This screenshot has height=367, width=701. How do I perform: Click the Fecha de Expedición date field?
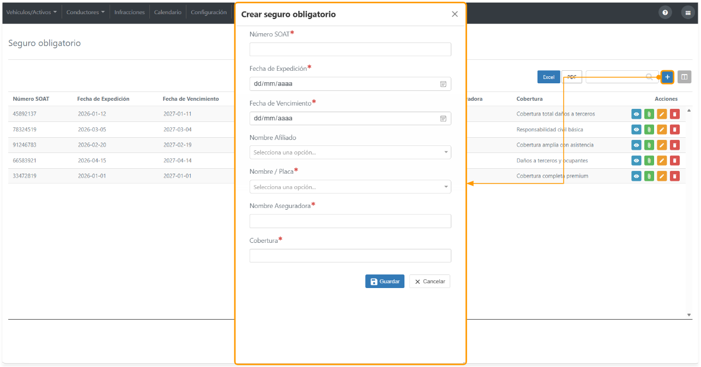350,84
